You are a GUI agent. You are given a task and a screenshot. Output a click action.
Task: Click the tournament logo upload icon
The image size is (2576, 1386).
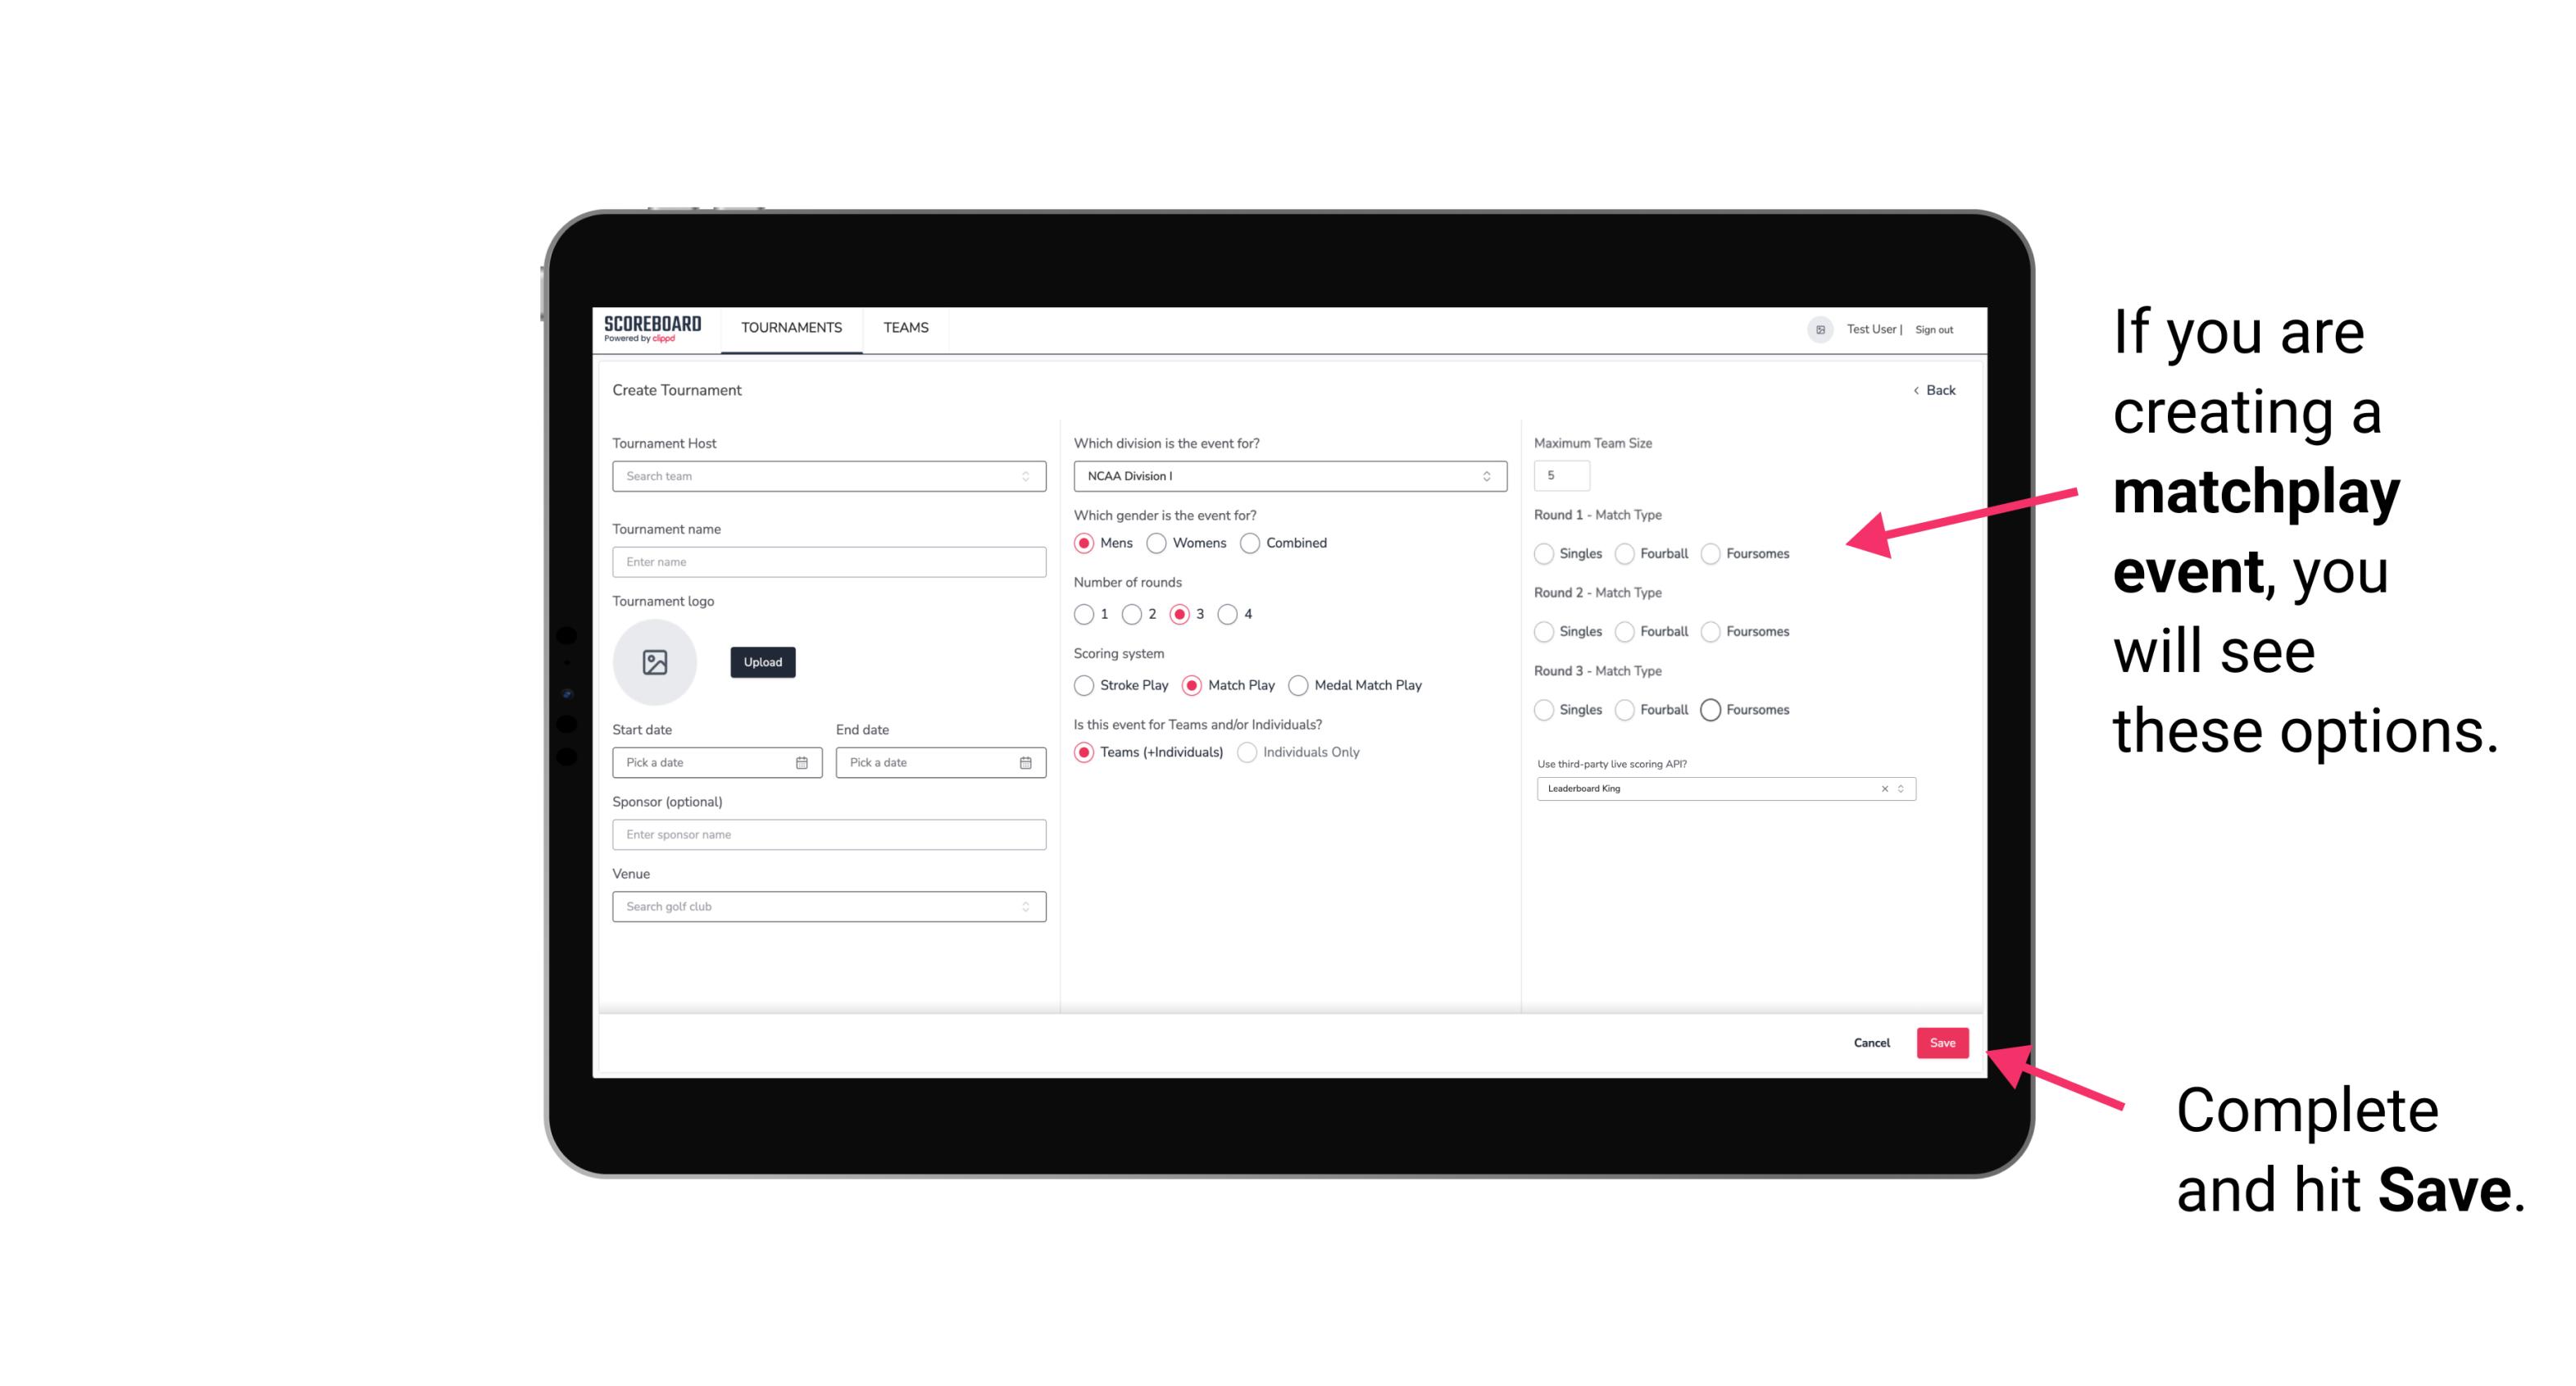[x=656, y=662]
